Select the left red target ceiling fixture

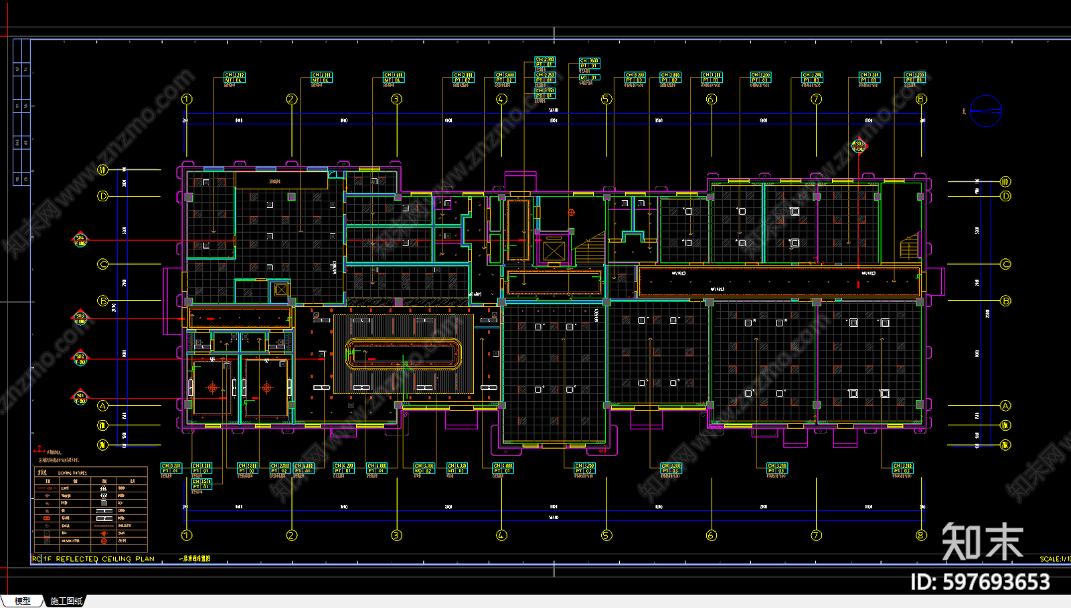pos(213,387)
